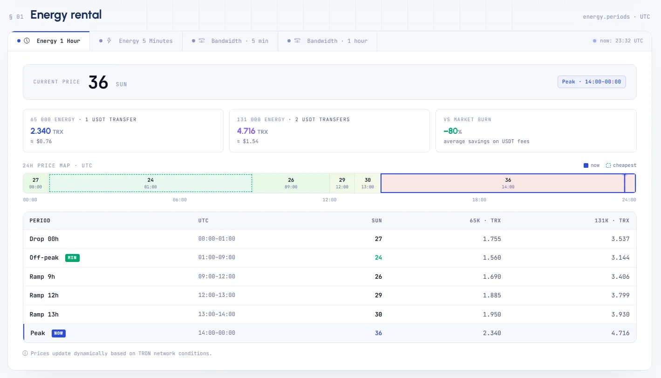Click the blue 'now' legend square

pos(586,165)
